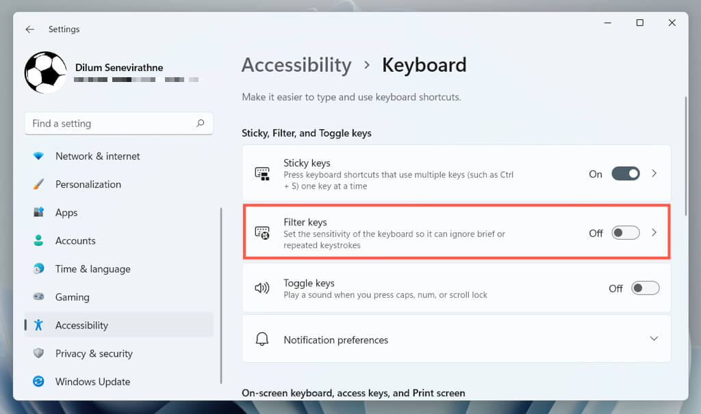
Task: Open Filter keys details chevron
Action: (654, 233)
